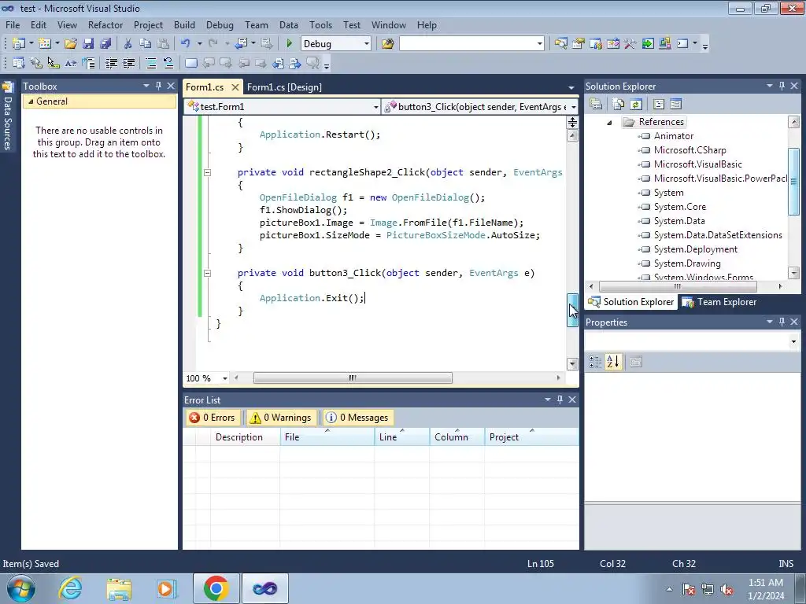806x604 pixels.
Task: Collapse the References node
Action: coord(610,122)
